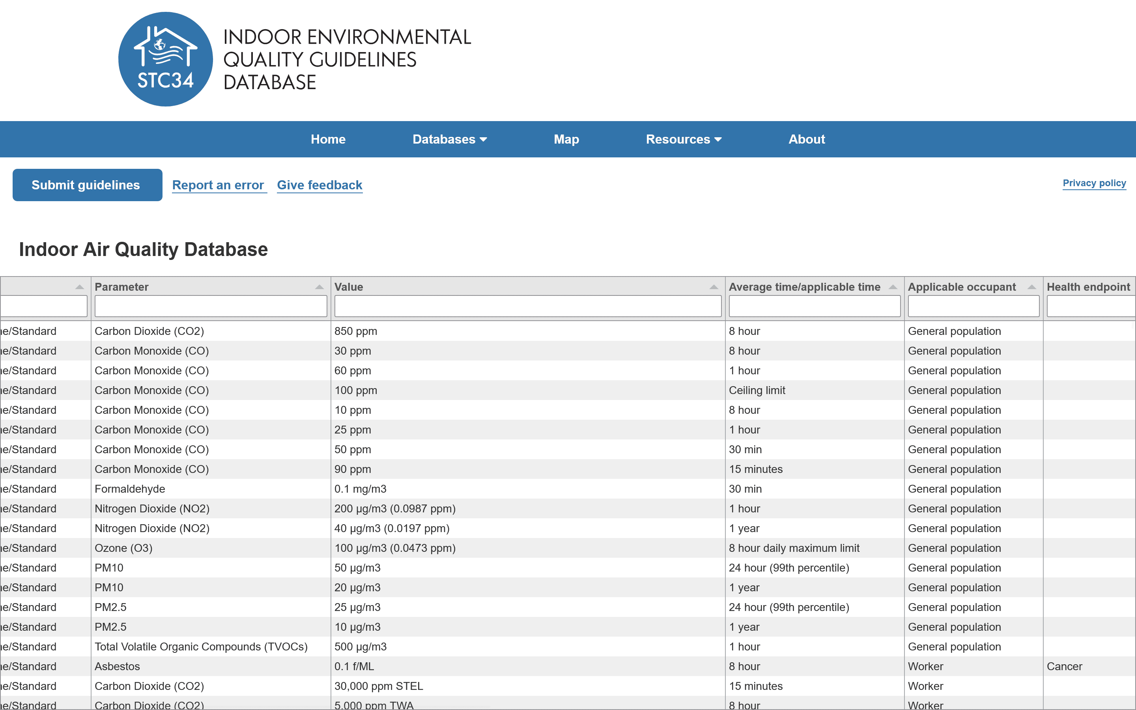
Task: Select the Total Volatile Organic Compounds (TVOCs) cell
Action: coord(211,646)
